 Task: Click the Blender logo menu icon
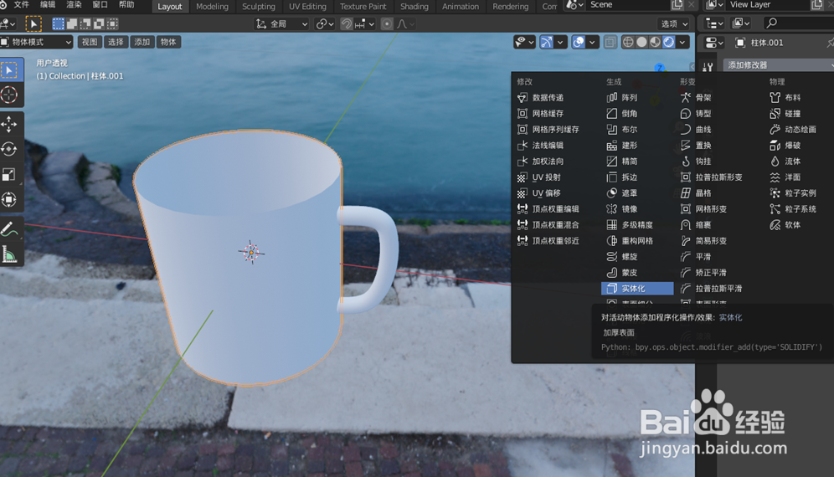click(3, 5)
